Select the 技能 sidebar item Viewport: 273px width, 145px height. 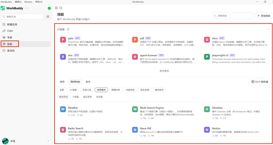tap(26, 44)
